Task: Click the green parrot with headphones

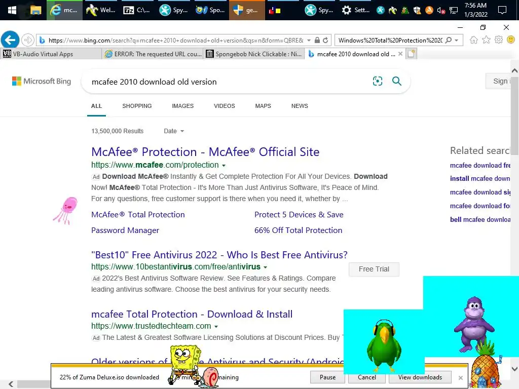Action: pos(384,345)
